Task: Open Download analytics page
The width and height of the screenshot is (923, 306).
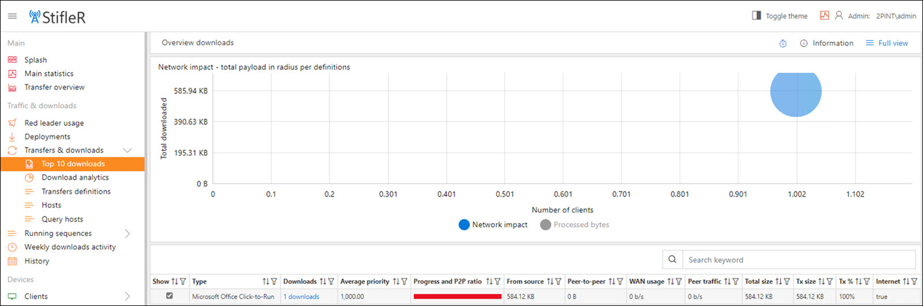Action: click(x=75, y=178)
